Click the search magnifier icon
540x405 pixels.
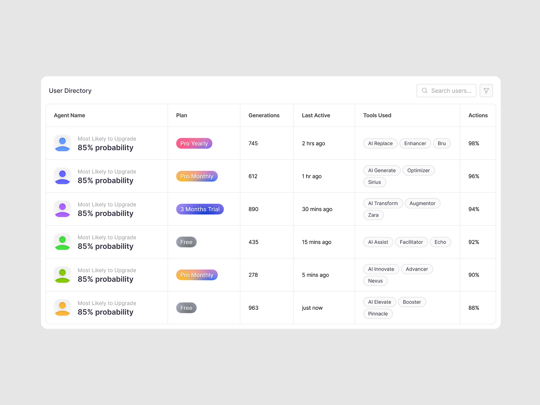425,90
